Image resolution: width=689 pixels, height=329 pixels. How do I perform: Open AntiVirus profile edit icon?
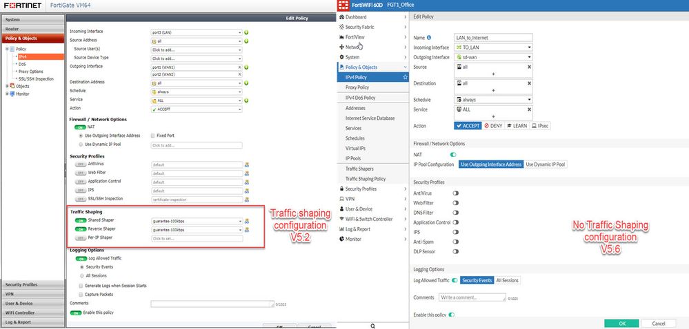pyautogui.click(x=247, y=165)
